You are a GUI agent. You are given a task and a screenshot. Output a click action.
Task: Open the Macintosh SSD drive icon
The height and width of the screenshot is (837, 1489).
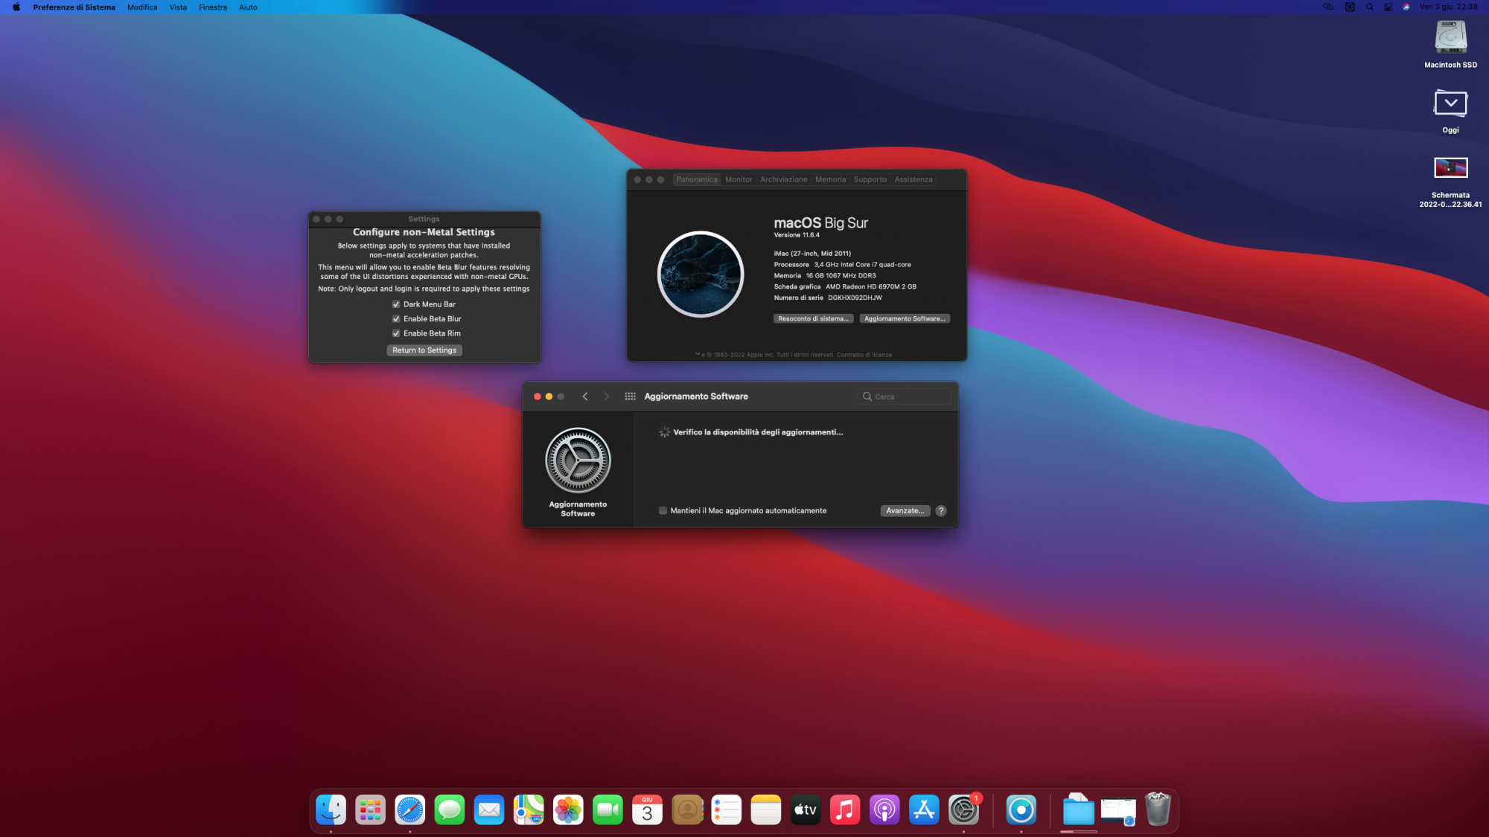coord(1450,37)
